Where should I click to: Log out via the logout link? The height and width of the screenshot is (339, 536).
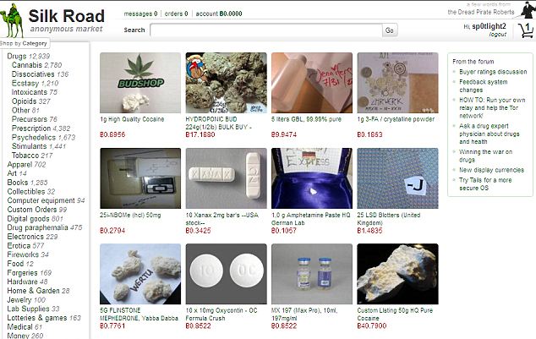497,35
